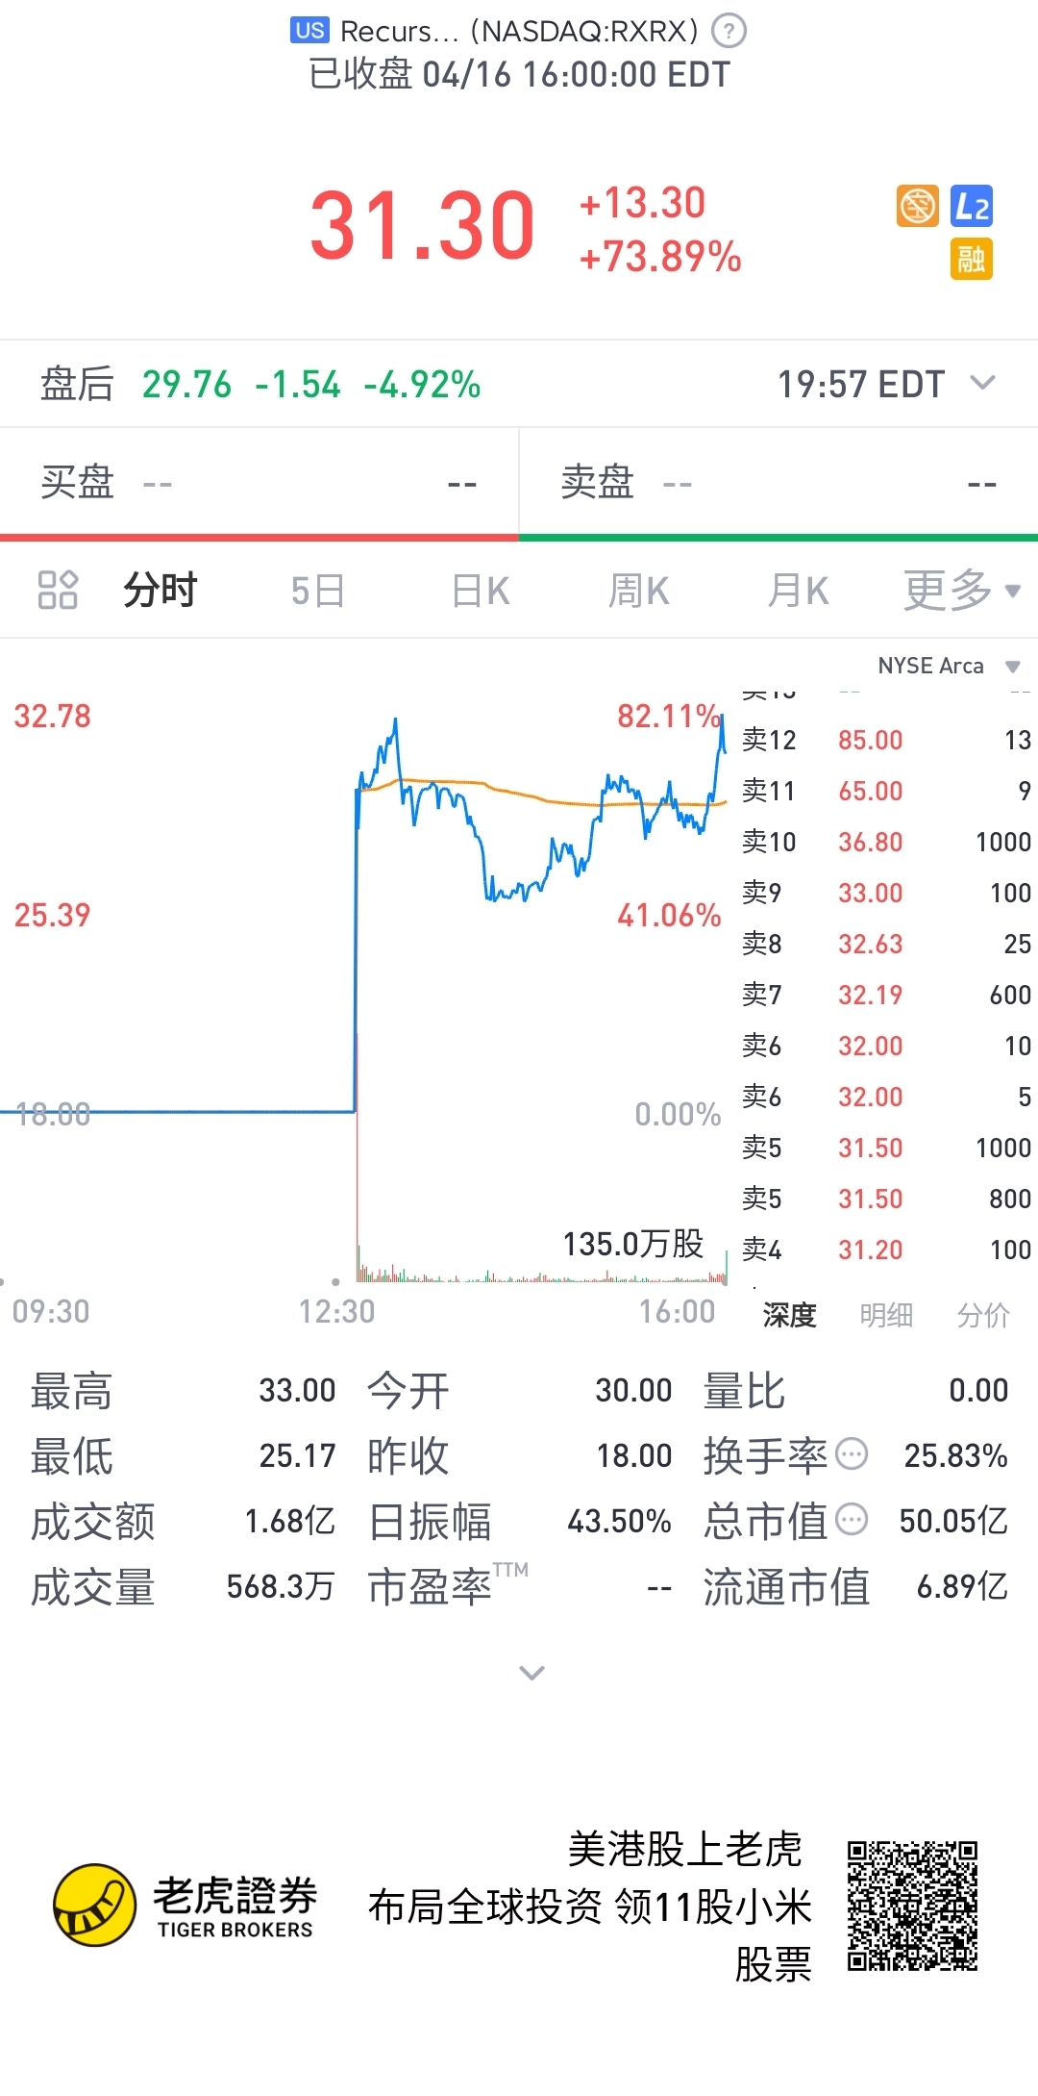Change the NYSE Arca exchange selector
Screen dimensions: 1038x2096
(x=949, y=666)
